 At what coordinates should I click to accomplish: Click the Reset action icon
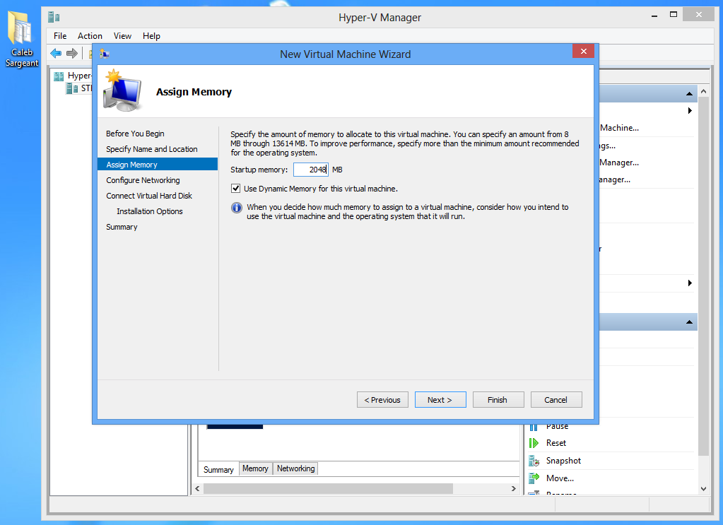coord(534,443)
